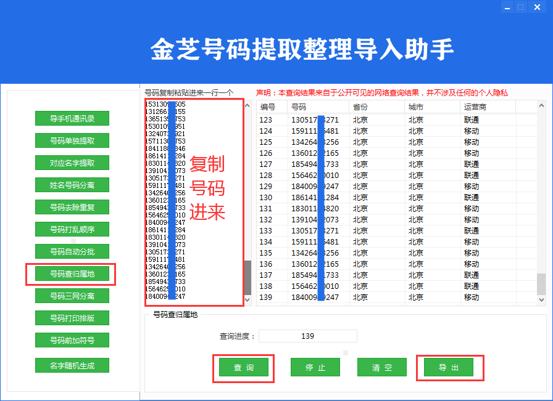
Task: Switch to the 号码查归属地 function
Action: tap(72, 273)
